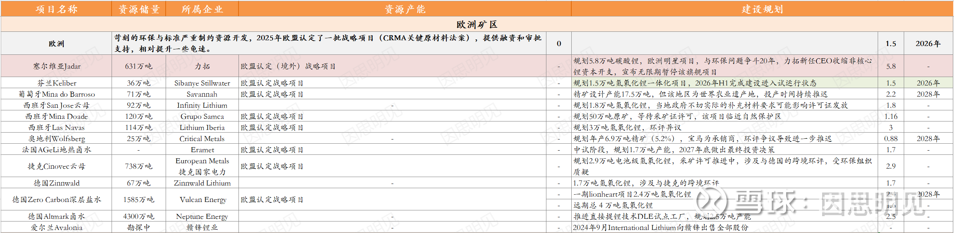
Task: Select the Vulcan Energy company cell
Action: click(x=202, y=199)
